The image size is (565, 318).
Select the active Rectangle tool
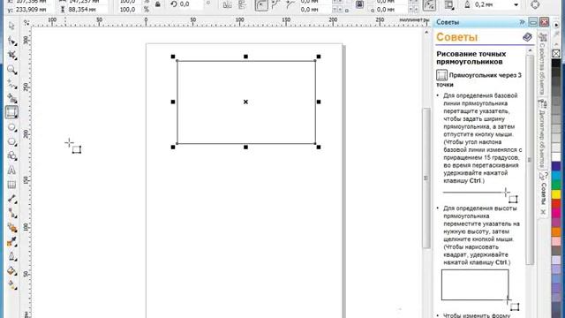click(11, 112)
